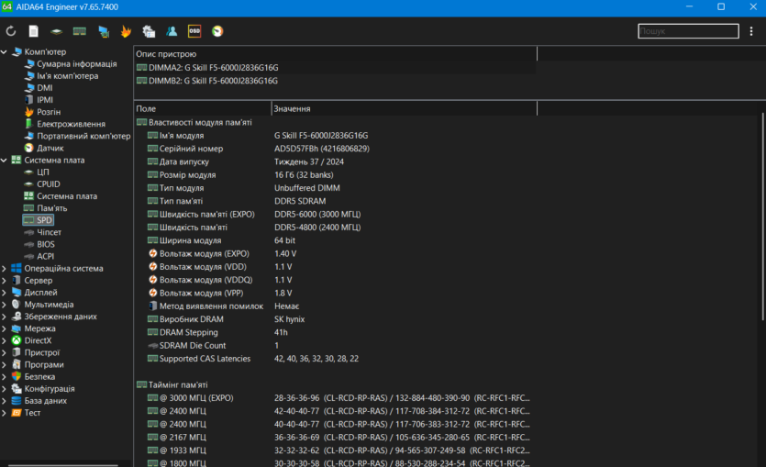The image size is (766, 467).
Task: Click the memory module toolbar icon
Action: click(79, 31)
